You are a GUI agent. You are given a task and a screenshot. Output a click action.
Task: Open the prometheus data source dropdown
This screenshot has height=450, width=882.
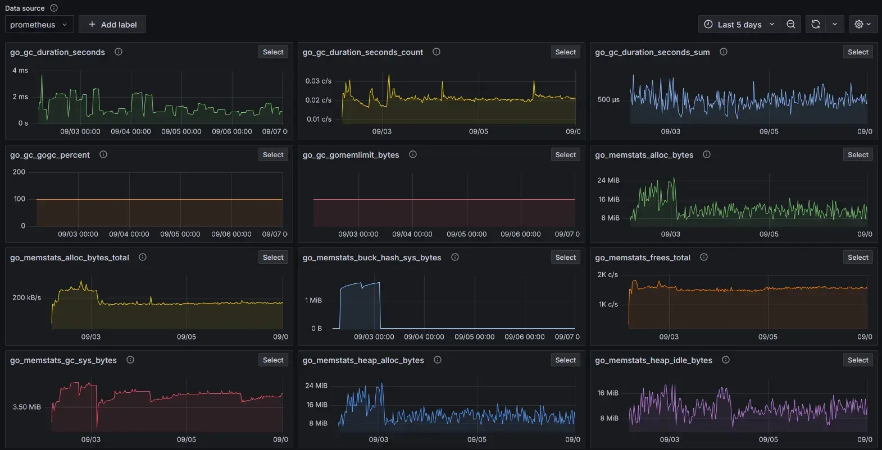(39, 25)
